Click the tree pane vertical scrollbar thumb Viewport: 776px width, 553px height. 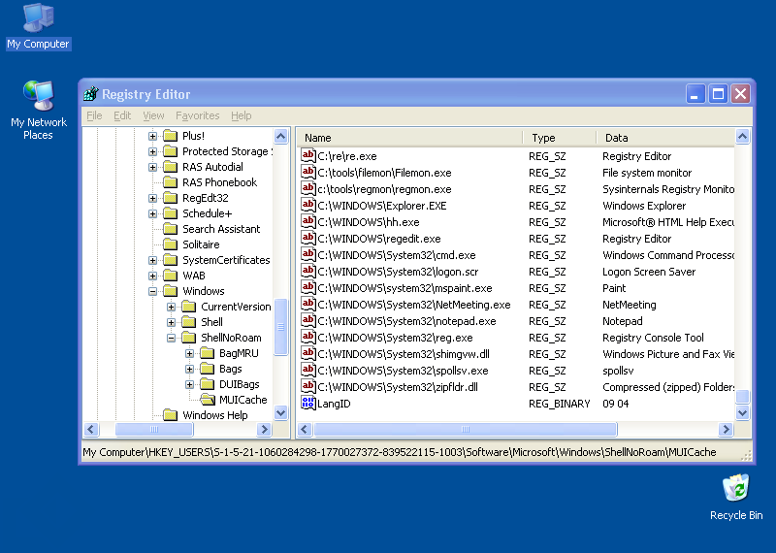point(280,327)
